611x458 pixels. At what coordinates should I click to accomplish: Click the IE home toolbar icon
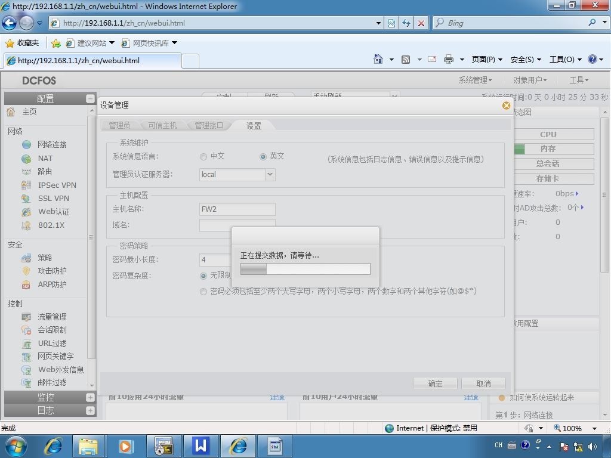point(378,59)
